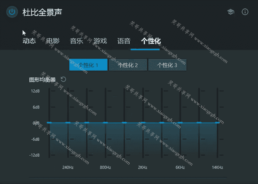The width and height of the screenshot is (258, 184).
Task: Click the slider handle between 6KHz and 14KHz
Action: [x=199, y=123]
